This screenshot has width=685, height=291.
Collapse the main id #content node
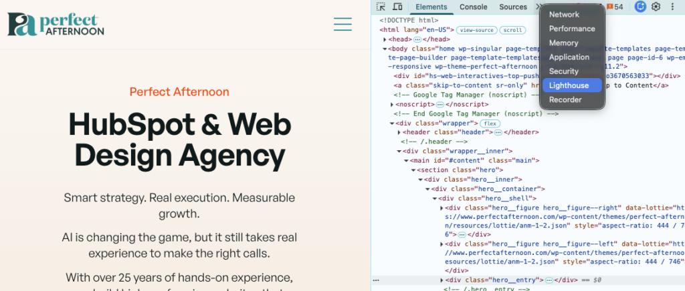click(406, 161)
